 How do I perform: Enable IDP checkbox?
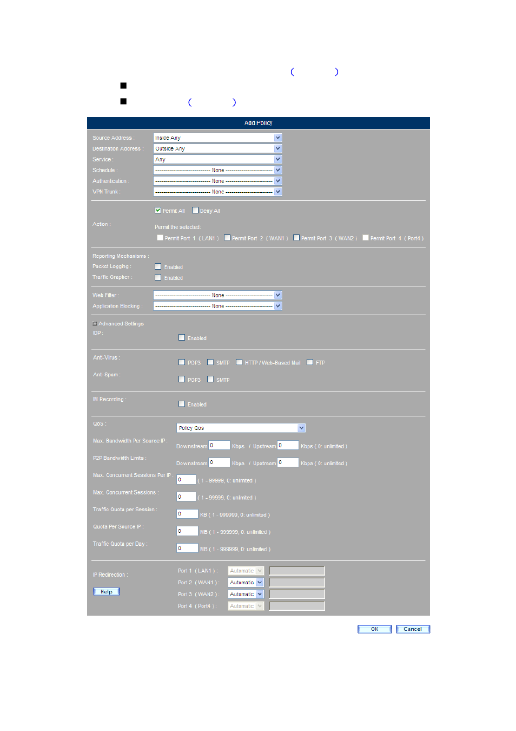pos(182,337)
